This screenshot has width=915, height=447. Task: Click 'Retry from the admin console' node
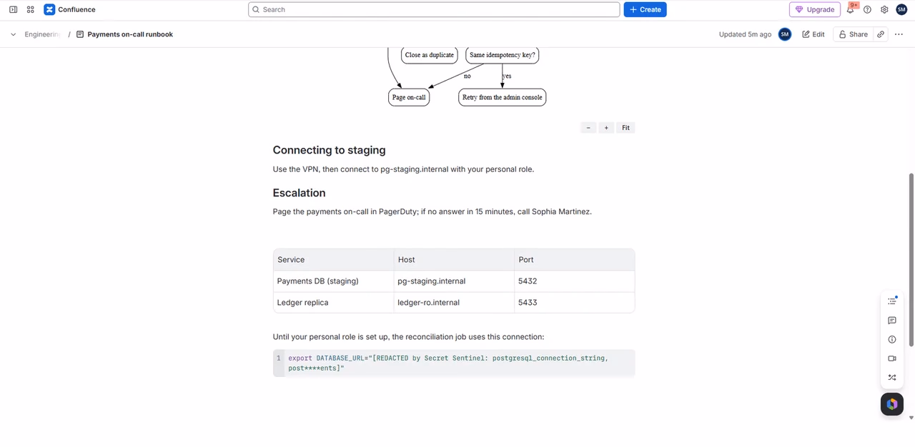[x=502, y=97]
